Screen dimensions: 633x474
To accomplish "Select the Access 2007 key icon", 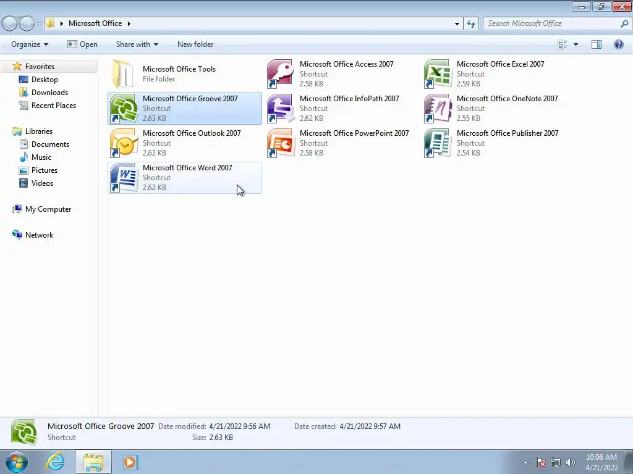I will tap(280, 74).
